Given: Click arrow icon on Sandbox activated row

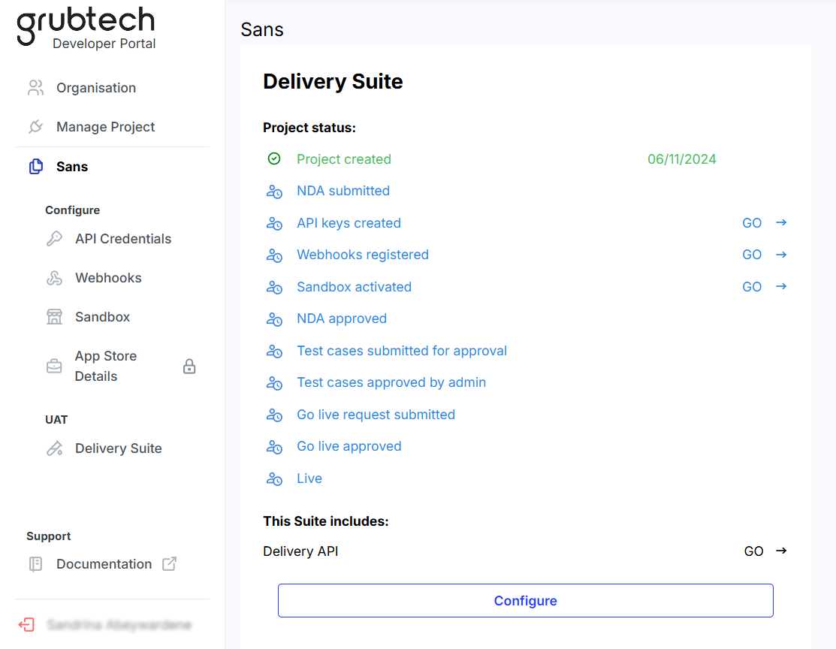Looking at the screenshot, I should click(x=781, y=286).
